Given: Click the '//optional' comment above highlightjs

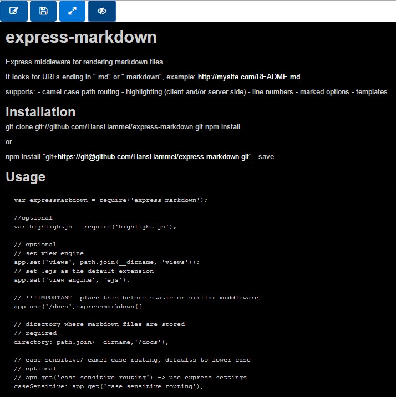Looking at the screenshot, I should tap(33, 218).
